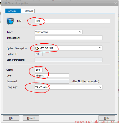Click the greyed-out Password field
119x123 pixels.
point(52,81)
